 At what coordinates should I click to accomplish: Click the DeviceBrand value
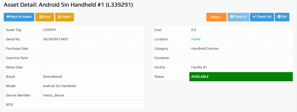(52, 77)
